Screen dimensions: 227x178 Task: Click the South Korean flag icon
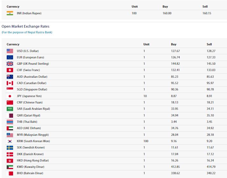[x=10, y=141]
